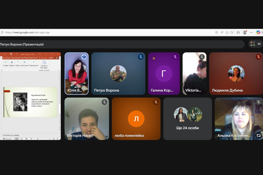Click the Петро Ворона (Презентація) title bar
263x175 pixels.
coord(122,44)
